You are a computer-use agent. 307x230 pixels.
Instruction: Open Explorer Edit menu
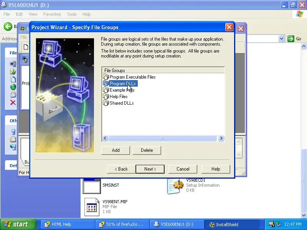pyautogui.click(x=19, y=14)
